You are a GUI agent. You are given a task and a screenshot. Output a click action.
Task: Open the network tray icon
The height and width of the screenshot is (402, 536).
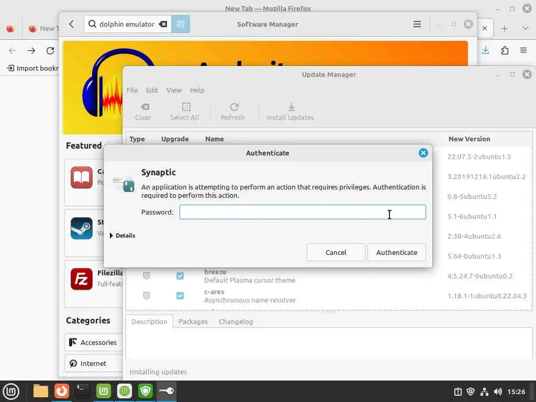tap(484, 392)
